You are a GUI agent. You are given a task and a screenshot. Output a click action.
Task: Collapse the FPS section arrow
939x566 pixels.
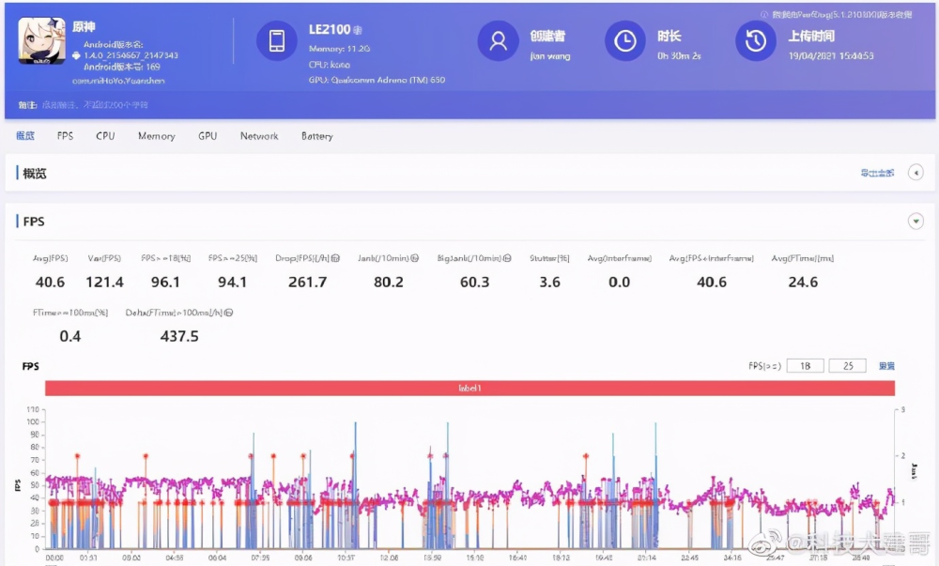click(x=916, y=222)
